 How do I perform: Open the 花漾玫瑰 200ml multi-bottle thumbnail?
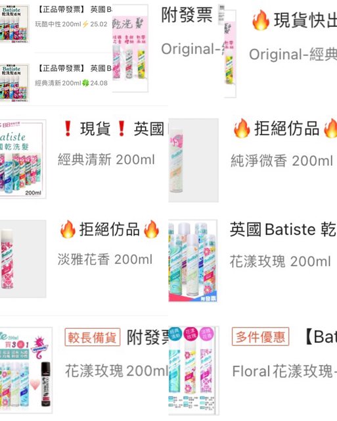[x=192, y=260]
